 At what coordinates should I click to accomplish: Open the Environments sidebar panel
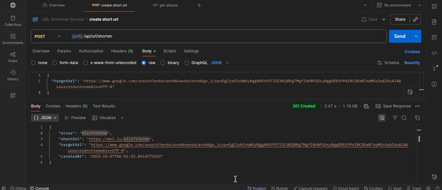13,39
